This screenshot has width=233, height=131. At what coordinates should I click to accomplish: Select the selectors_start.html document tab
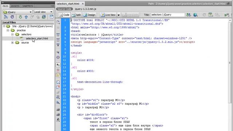click(x=68, y=4)
